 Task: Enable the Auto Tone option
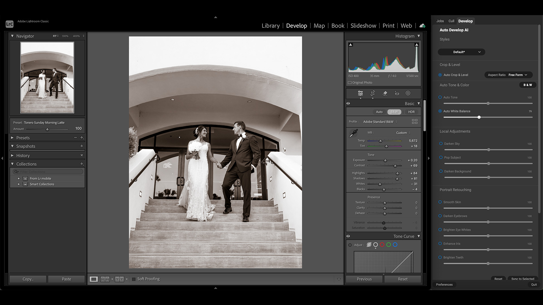tap(440, 97)
